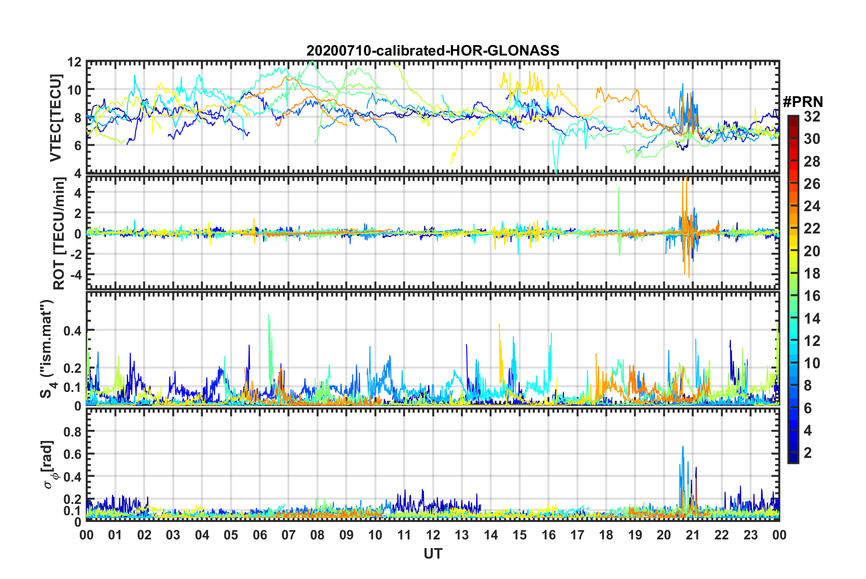Click the ROT axis tick value -4
The image size is (866, 579).
coord(76,275)
